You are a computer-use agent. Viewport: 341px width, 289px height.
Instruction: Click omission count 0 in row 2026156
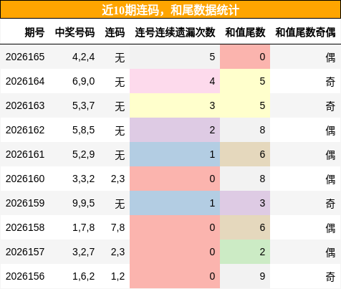pyautogui.click(x=175, y=276)
